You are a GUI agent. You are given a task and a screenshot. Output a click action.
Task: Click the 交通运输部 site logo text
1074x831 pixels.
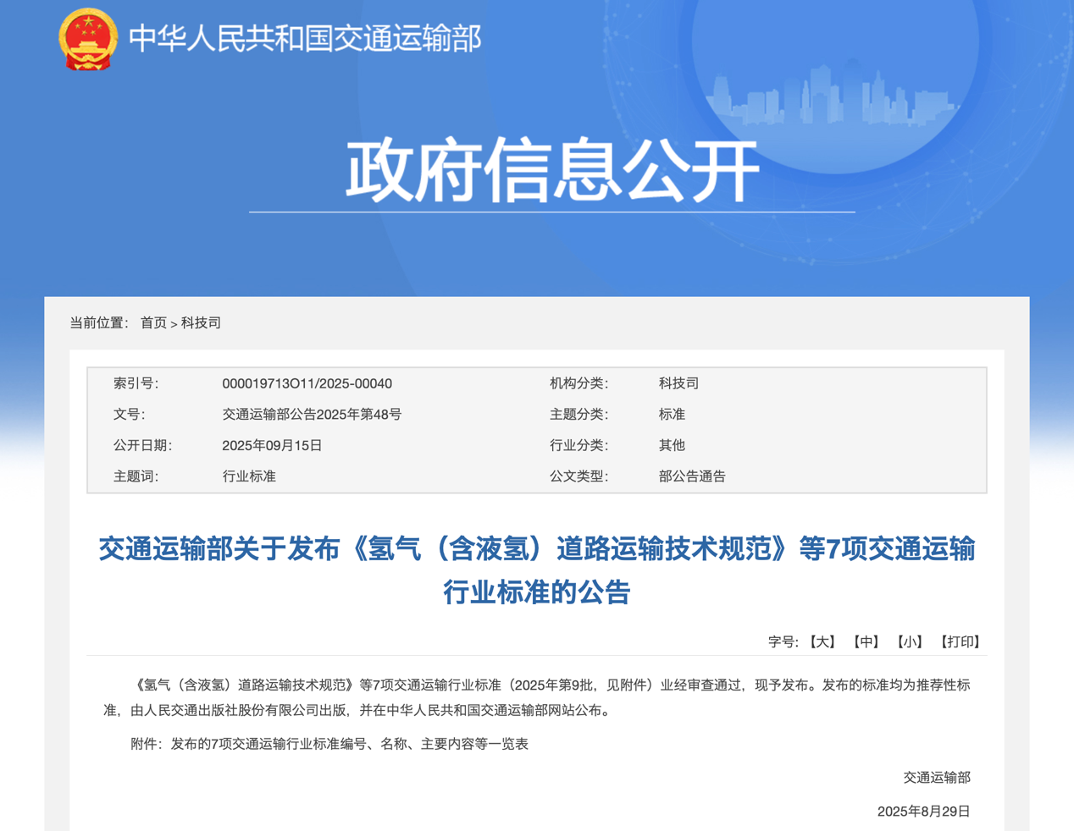click(x=303, y=37)
